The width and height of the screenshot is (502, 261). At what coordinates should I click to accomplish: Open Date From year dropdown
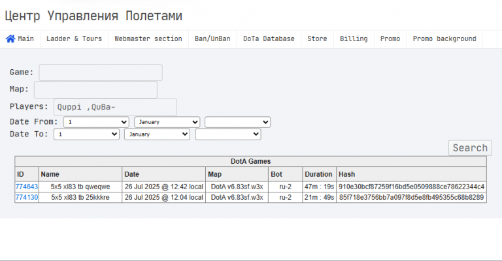pyautogui.click(x=237, y=122)
